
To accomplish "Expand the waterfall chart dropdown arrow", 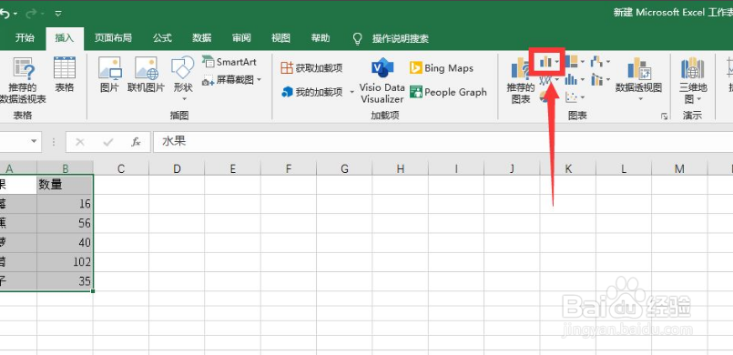I will (x=607, y=62).
